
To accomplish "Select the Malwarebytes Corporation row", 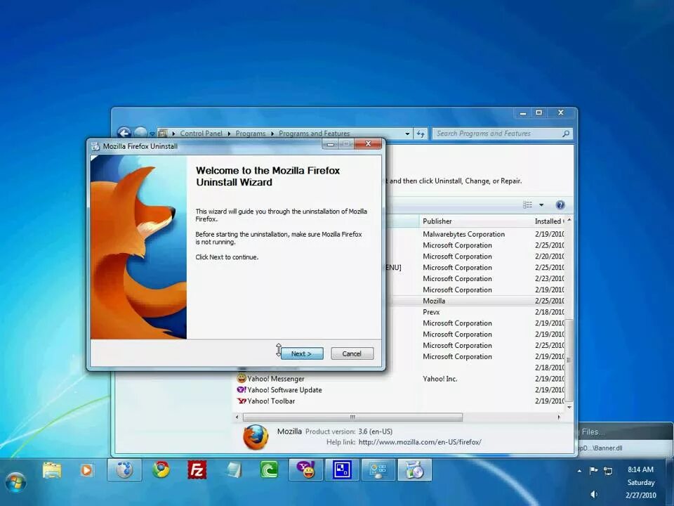I will click(463, 234).
